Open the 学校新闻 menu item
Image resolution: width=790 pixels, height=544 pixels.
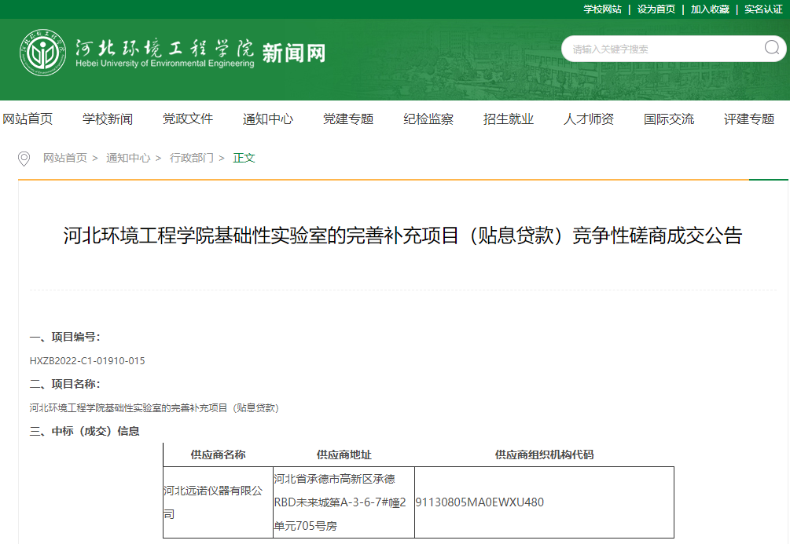(108, 119)
